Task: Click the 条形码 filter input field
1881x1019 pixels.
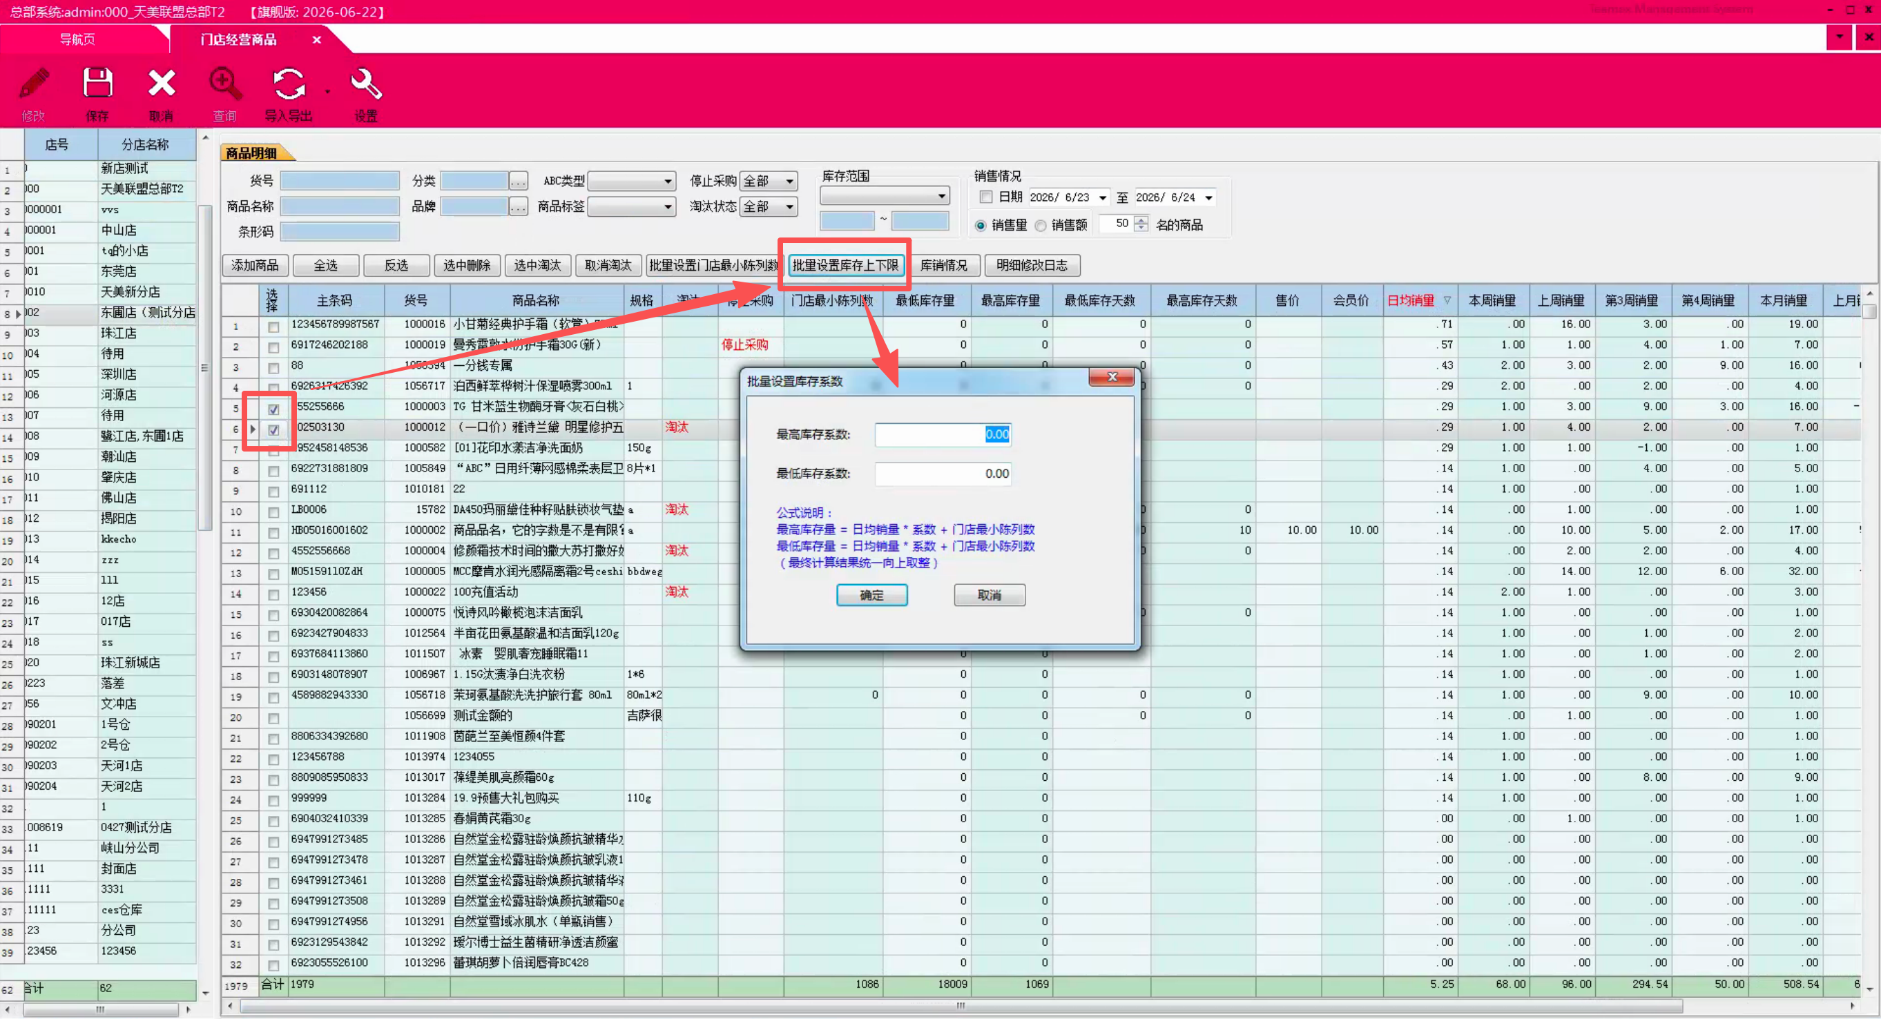Action: pyautogui.click(x=340, y=233)
